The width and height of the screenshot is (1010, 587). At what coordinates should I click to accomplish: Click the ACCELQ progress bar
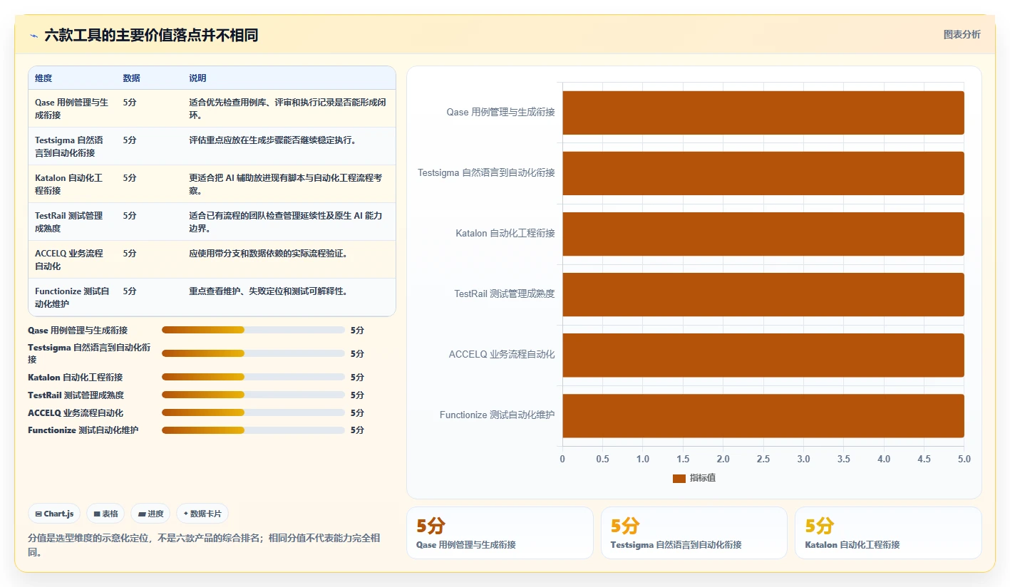[x=253, y=412]
